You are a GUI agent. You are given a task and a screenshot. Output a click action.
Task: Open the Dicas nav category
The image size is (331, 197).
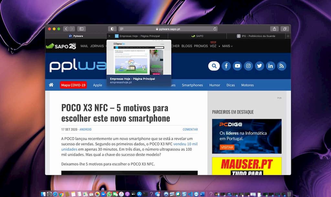[230, 85]
